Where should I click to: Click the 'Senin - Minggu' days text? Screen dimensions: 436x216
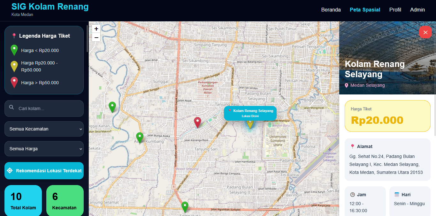(x=409, y=204)
